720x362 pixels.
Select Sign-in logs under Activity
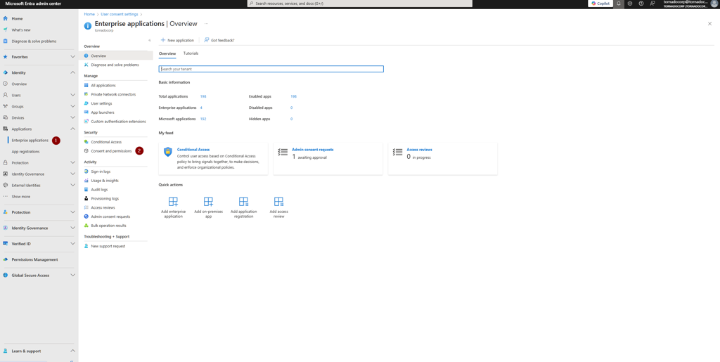click(101, 172)
